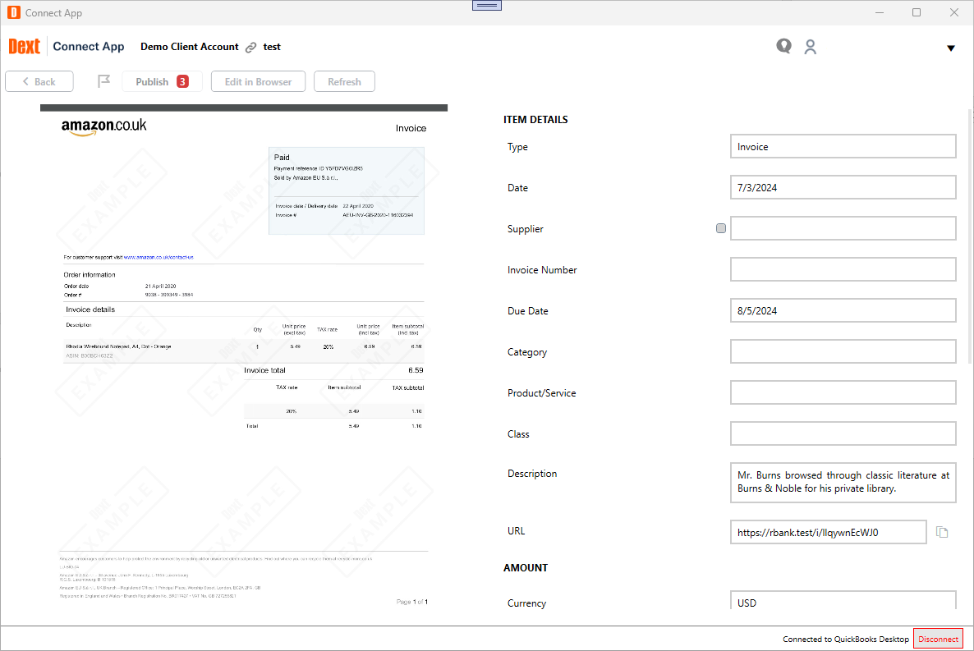
Task: Open the user profile icon
Action: pos(810,47)
